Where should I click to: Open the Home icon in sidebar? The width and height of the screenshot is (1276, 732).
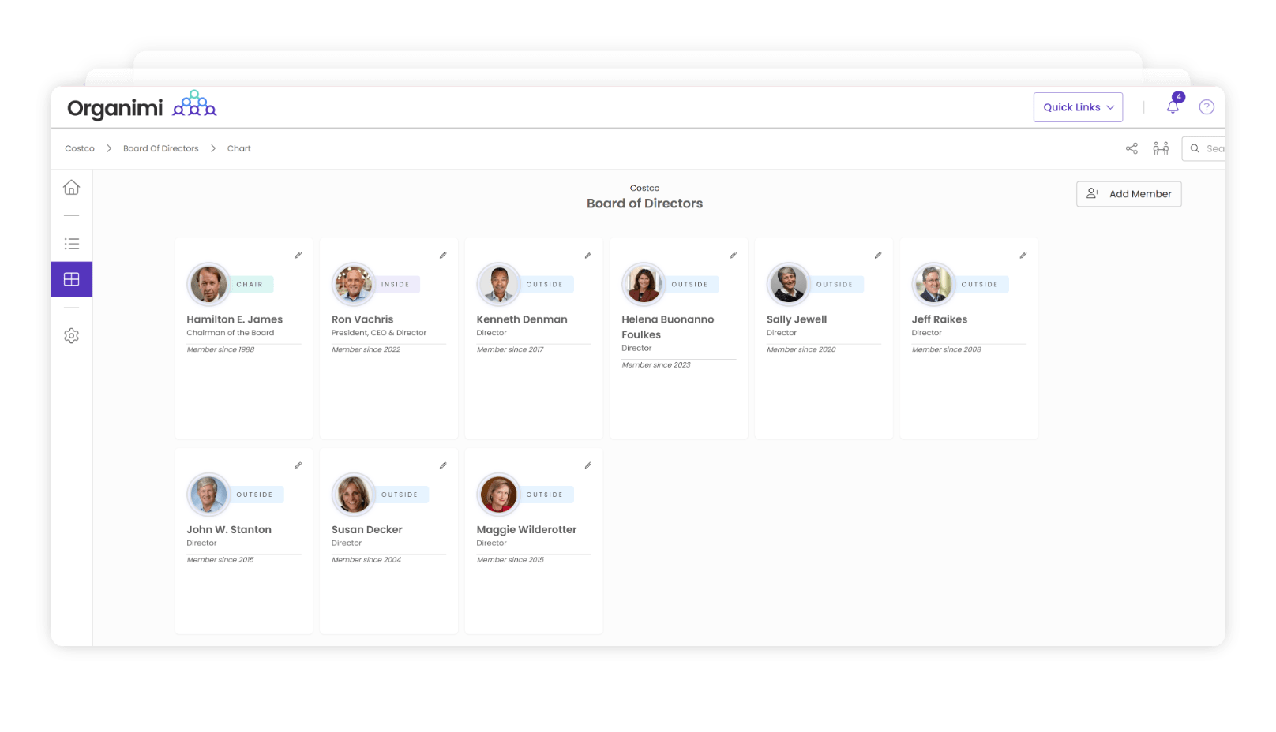click(71, 187)
